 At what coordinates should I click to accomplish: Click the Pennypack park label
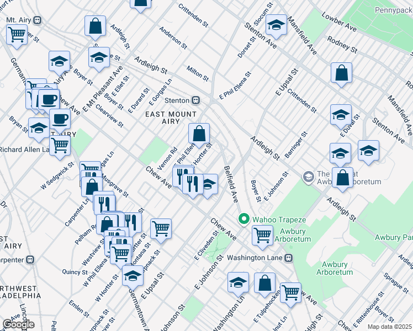click(x=394, y=10)
